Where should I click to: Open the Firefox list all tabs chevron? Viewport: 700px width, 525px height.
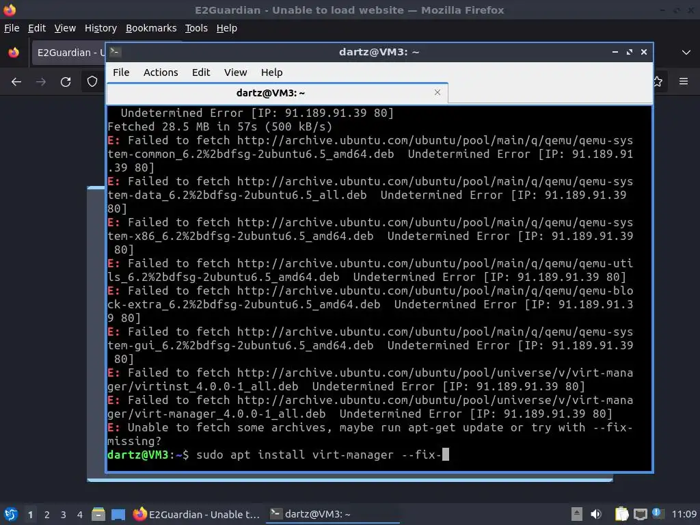[x=686, y=53]
